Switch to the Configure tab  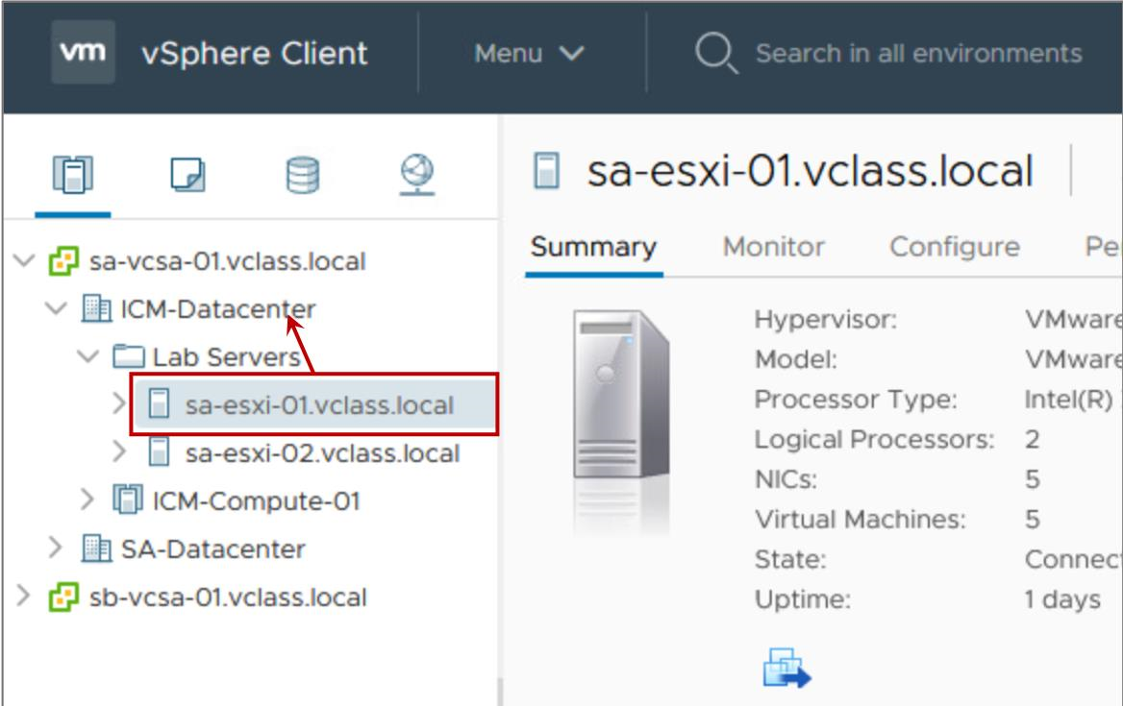tap(955, 247)
